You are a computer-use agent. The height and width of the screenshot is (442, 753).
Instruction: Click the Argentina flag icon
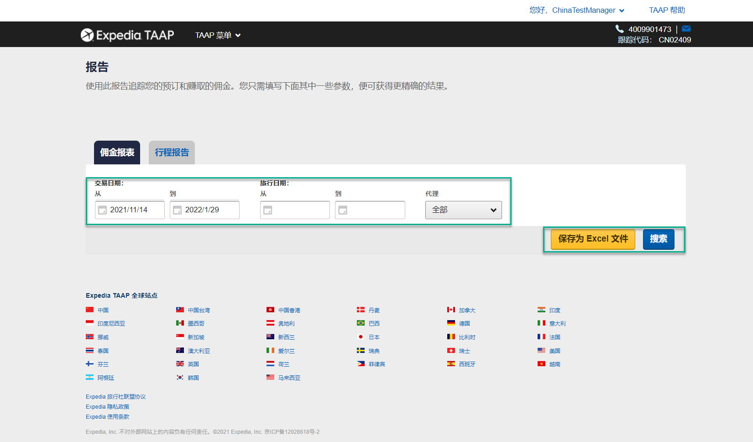click(x=90, y=377)
